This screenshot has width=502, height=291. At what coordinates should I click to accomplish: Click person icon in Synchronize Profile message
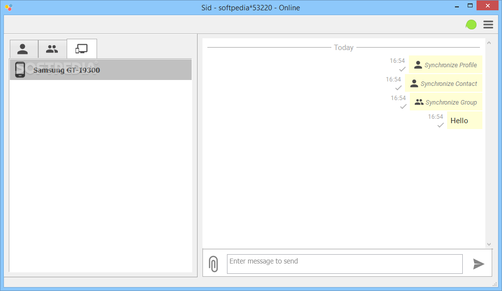coord(418,65)
